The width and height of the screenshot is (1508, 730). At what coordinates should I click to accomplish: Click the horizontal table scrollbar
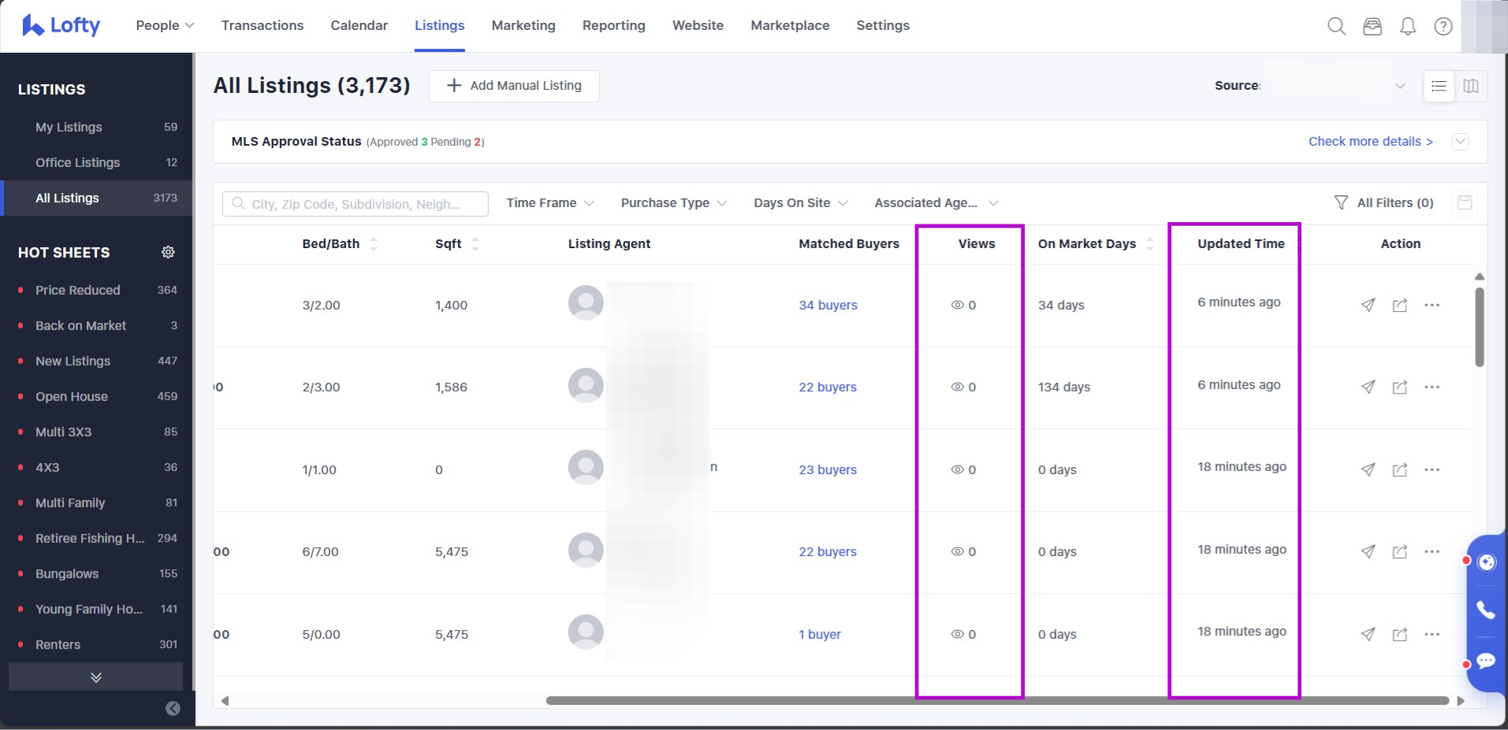click(x=997, y=700)
